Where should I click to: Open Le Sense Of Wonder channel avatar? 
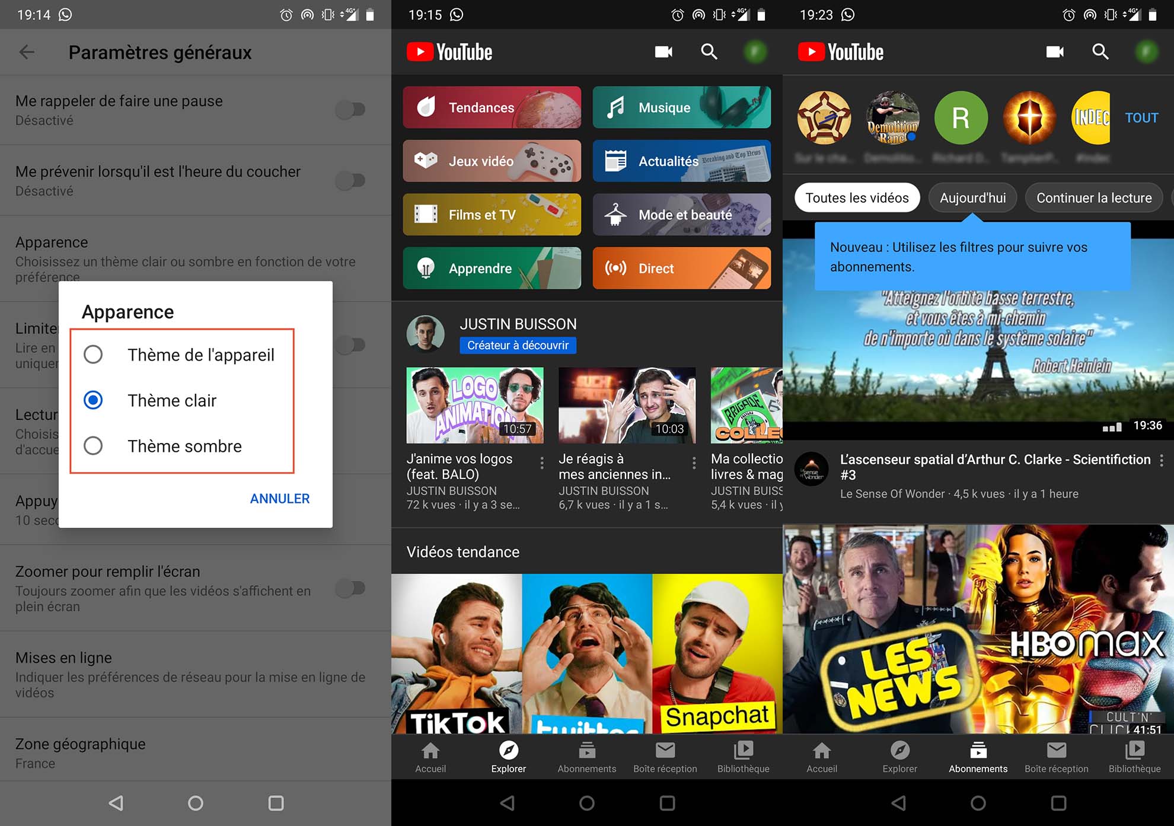pyautogui.click(x=811, y=469)
